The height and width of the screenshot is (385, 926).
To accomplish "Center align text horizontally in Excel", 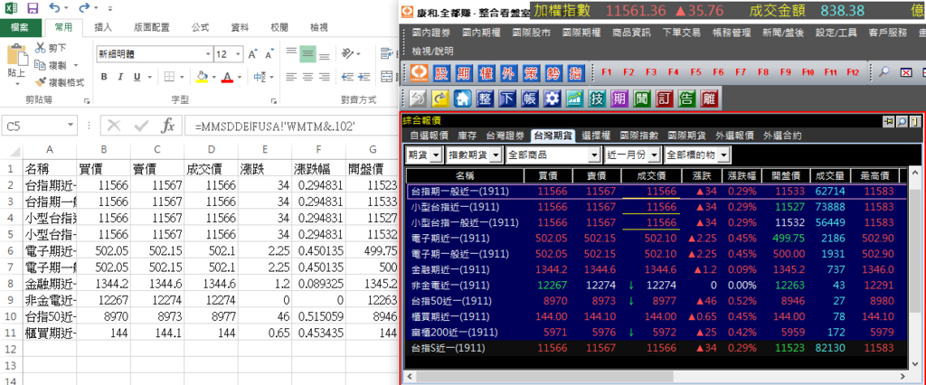I will click(307, 76).
